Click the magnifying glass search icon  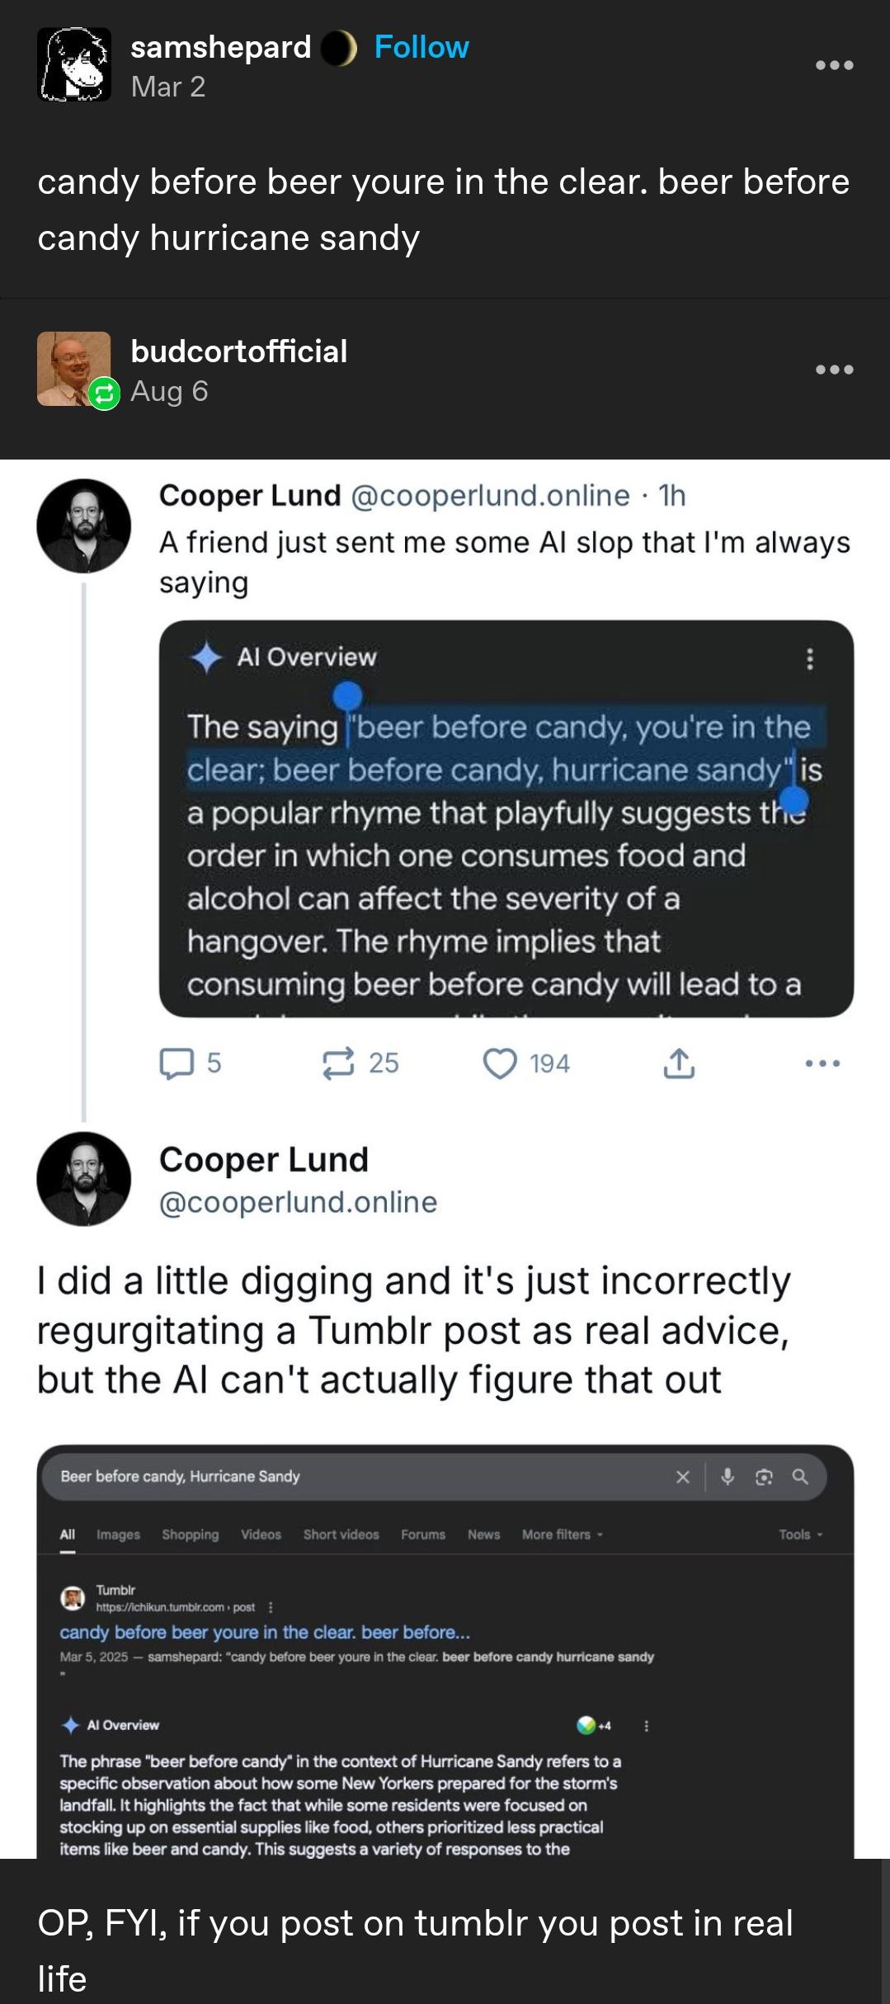[x=799, y=1477]
